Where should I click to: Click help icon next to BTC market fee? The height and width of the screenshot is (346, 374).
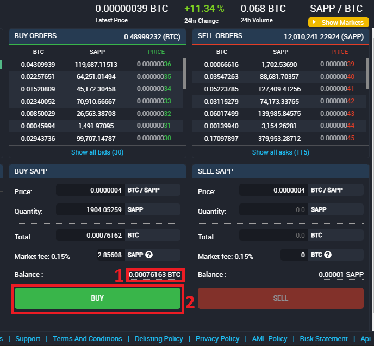coord(328,255)
